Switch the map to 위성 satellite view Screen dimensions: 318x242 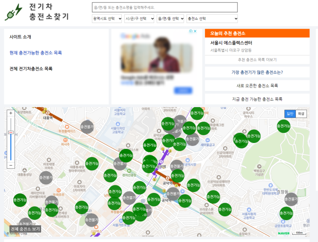(x=301, y=114)
